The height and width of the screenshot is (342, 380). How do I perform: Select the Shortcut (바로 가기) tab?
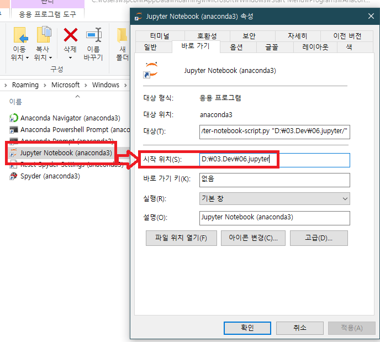pyautogui.click(x=196, y=46)
